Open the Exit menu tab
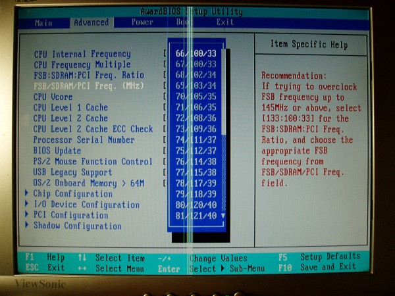Screen dimensions: 395x296 point(225,22)
